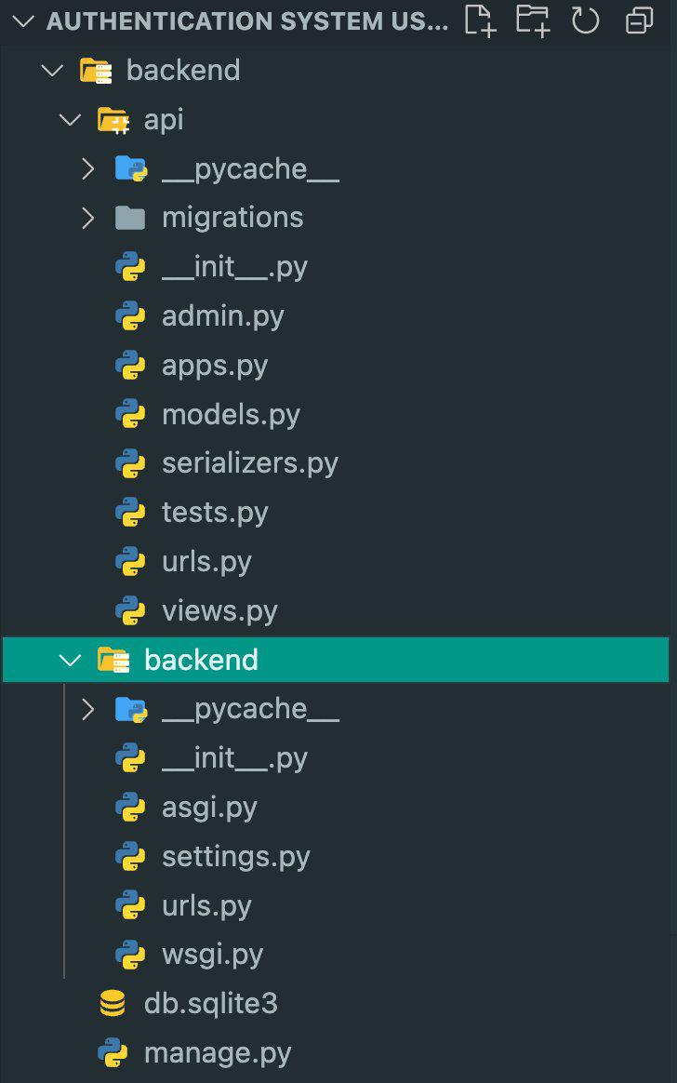Image resolution: width=677 pixels, height=1083 pixels.
Task: Click the db.sqlite3 database icon
Action: [x=113, y=1004]
